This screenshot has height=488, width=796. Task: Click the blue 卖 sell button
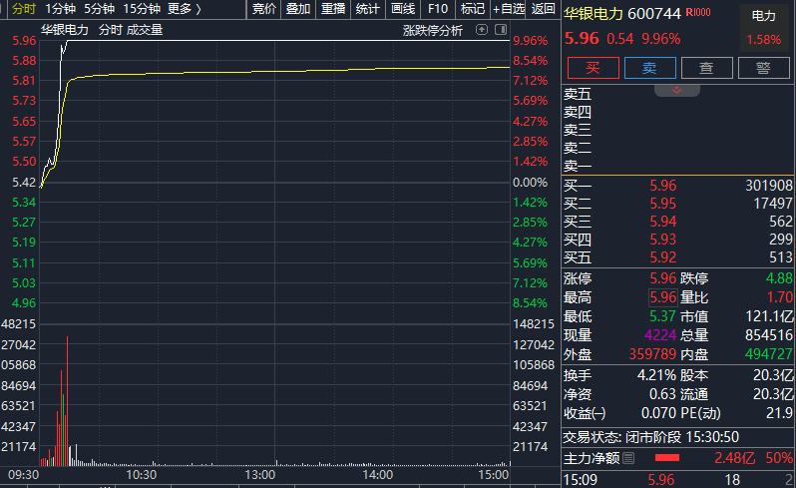tap(649, 68)
